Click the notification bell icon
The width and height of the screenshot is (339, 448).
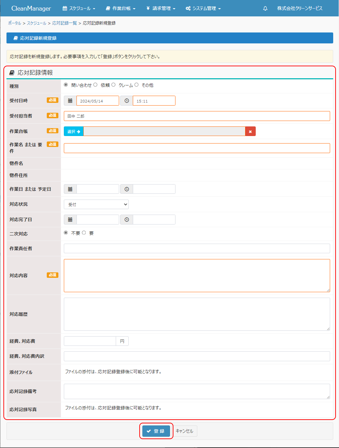265,9
